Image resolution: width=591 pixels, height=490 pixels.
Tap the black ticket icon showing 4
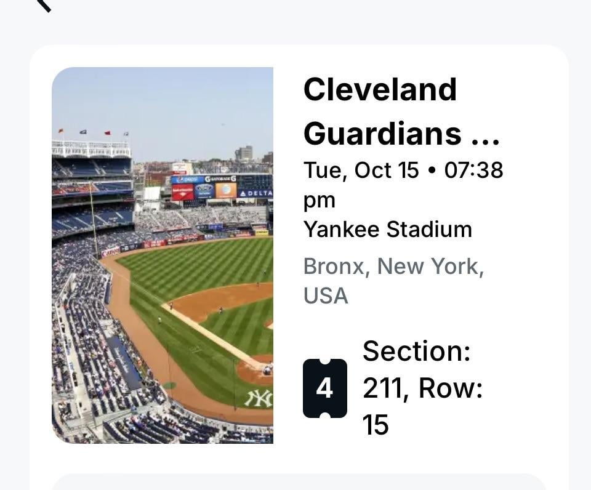[324, 388]
